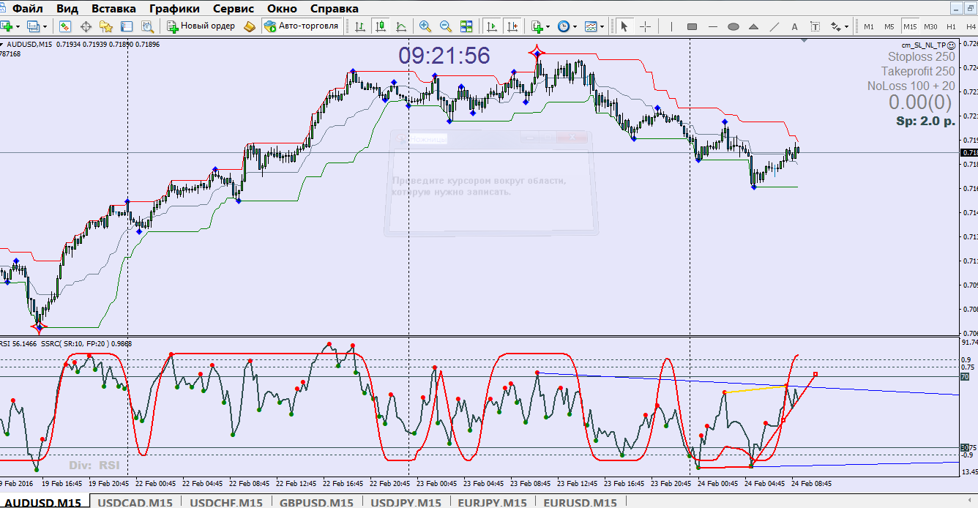This screenshot has height=508, width=978.
Task: Open the Navigator favorites icon
Action: pos(106,26)
